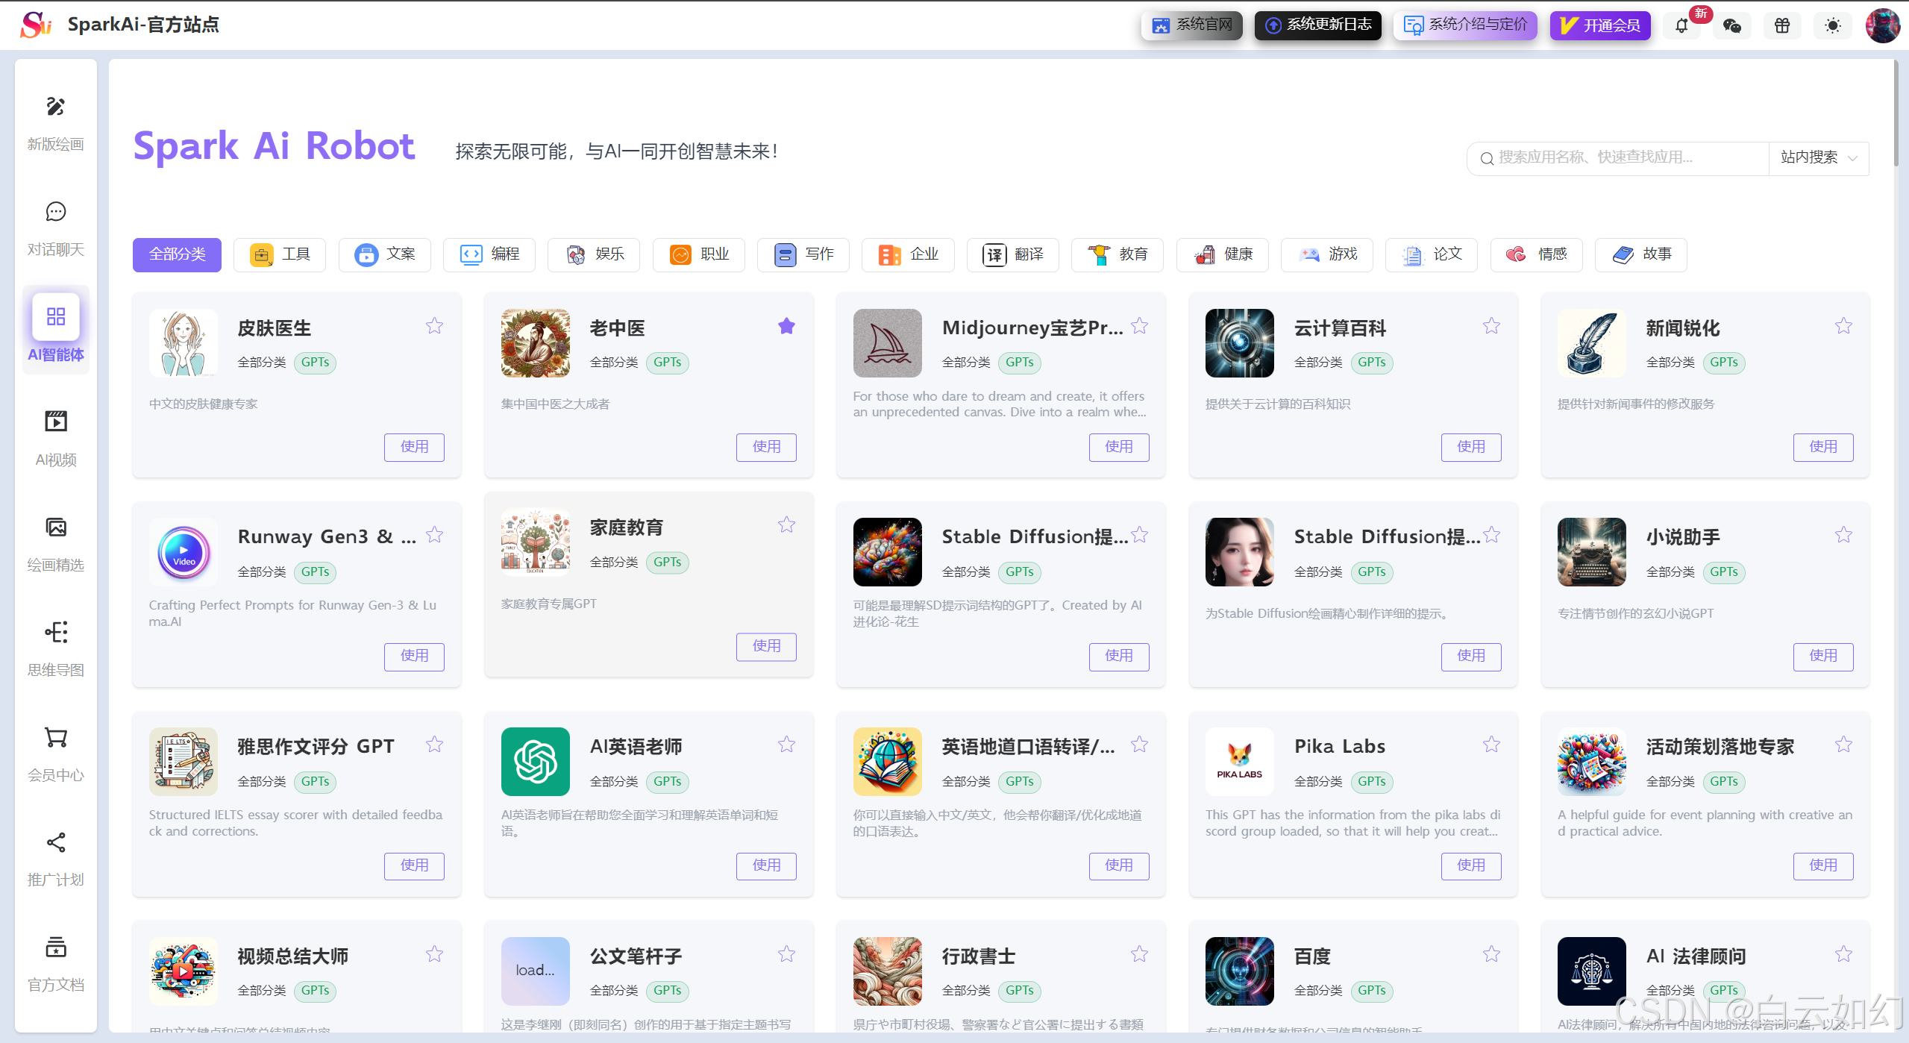Viewport: 1909px width, 1043px height.
Task: Click 使用 on the 家庭教育 card
Action: [x=766, y=646]
